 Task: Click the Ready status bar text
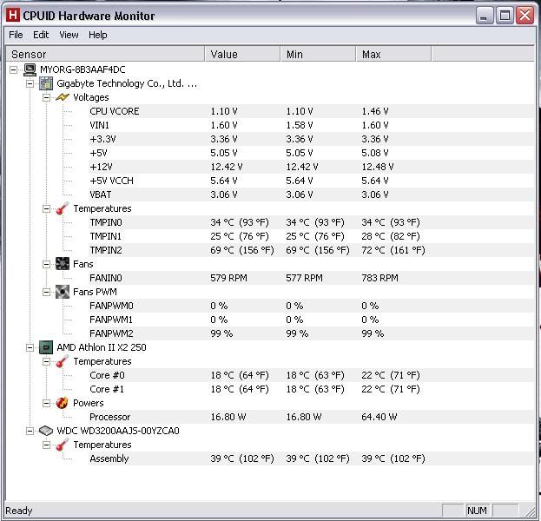click(x=19, y=511)
